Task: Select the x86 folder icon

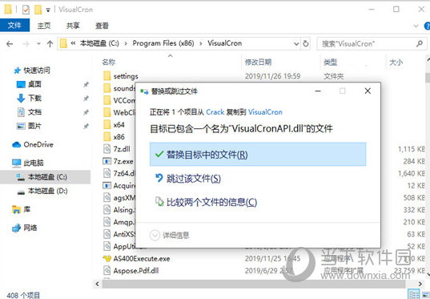Action: (x=107, y=137)
